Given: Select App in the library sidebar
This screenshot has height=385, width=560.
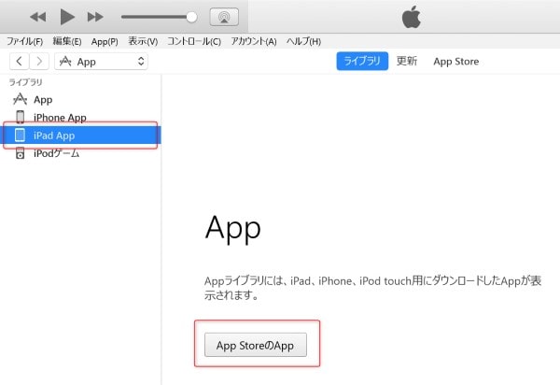Looking at the screenshot, I should (80, 100).
